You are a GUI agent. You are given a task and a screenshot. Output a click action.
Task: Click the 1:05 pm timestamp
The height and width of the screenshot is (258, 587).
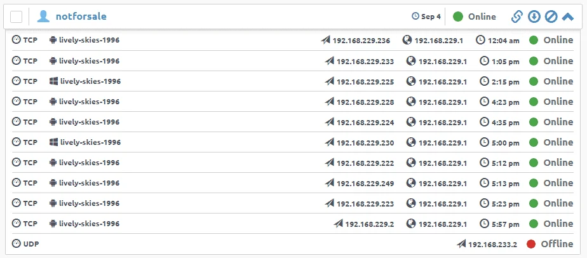point(506,62)
